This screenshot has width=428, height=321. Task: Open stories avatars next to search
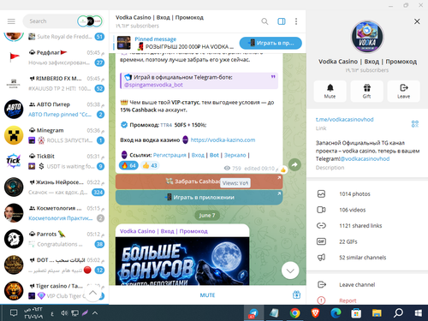click(90, 21)
